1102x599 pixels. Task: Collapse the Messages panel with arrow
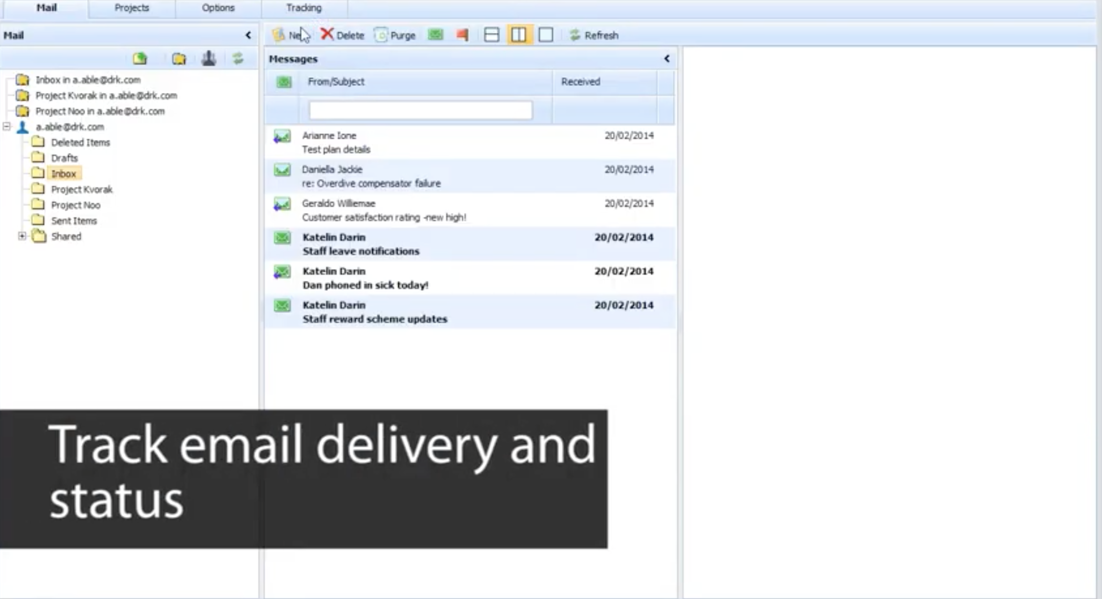tap(666, 59)
